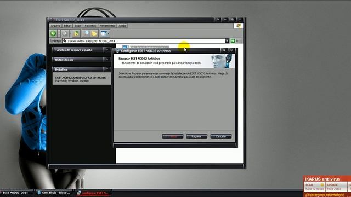Click the Outros locais header label
This screenshot has width=351, height=197.
pos(64,60)
